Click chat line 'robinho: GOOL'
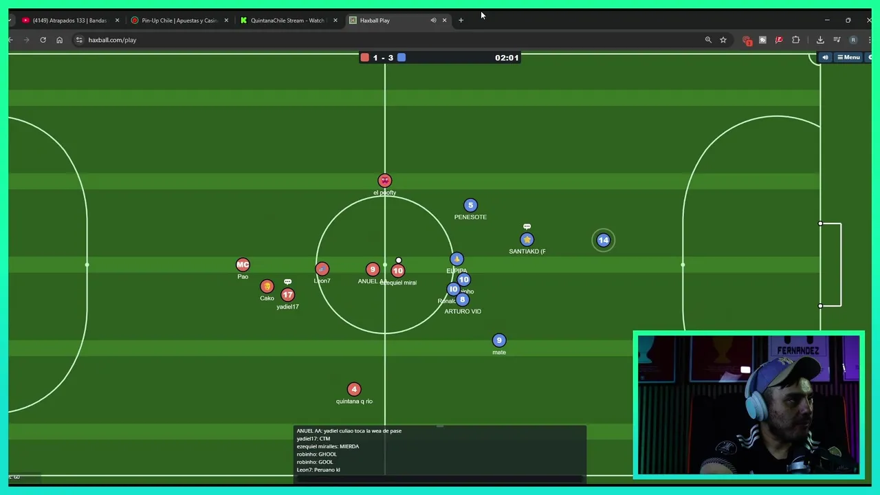 [315, 462]
